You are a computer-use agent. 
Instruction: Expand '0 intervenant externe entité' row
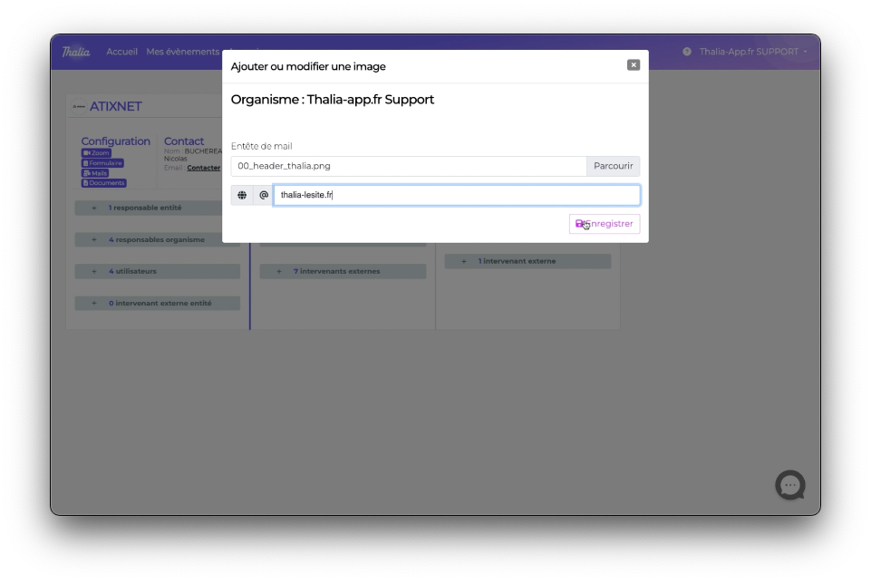click(160, 304)
